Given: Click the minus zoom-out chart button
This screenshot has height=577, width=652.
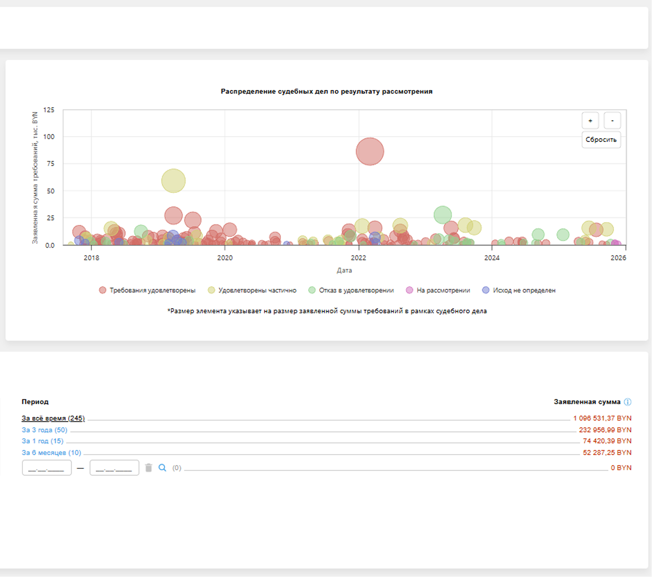Looking at the screenshot, I should pyautogui.click(x=612, y=121).
